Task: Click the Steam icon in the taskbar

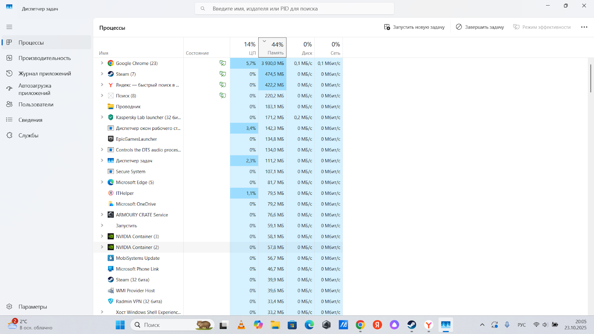Action: [x=411, y=325]
